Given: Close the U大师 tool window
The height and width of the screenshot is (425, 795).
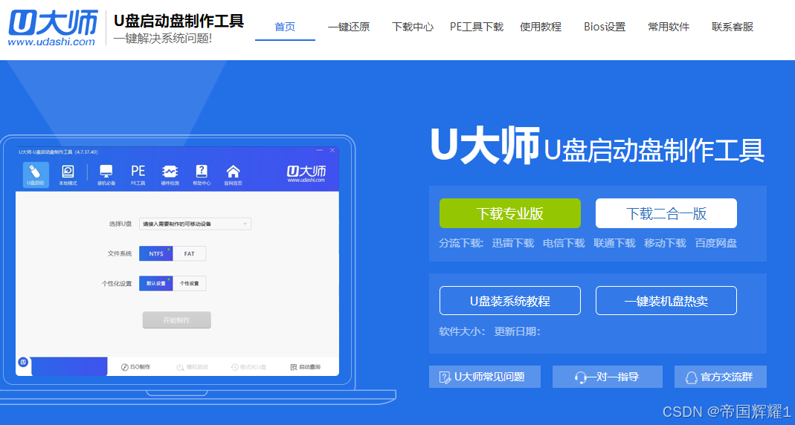Looking at the screenshot, I should coord(332,150).
